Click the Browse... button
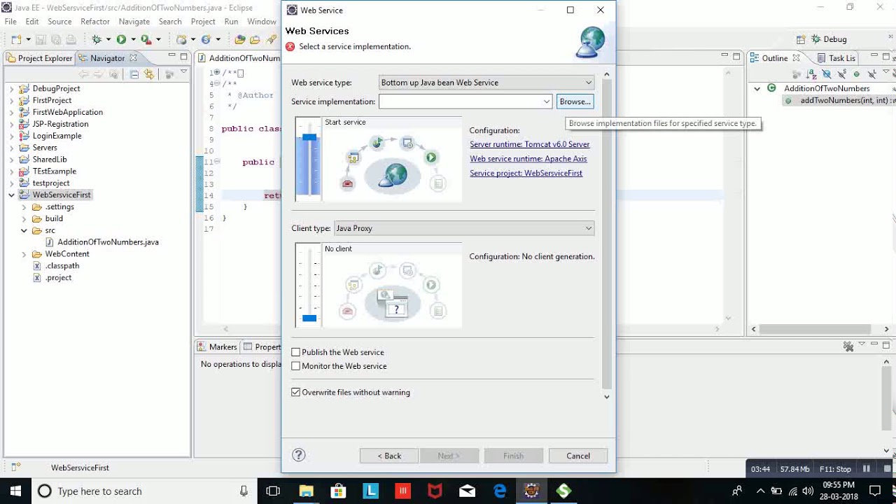The width and height of the screenshot is (896, 504). click(x=575, y=101)
